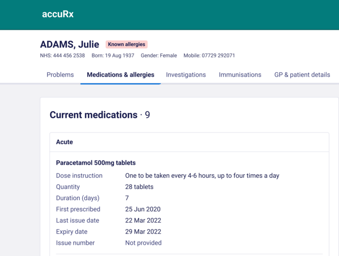The height and width of the screenshot is (256, 339).
Task: Open the Problems tab
Action: point(60,75)
